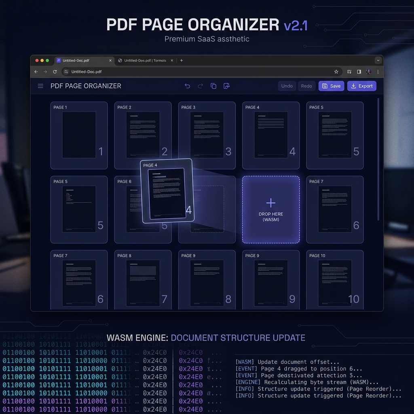Close the Untitled-Dos.pdf | Tormols tab
414x414 pixels.
172,61
